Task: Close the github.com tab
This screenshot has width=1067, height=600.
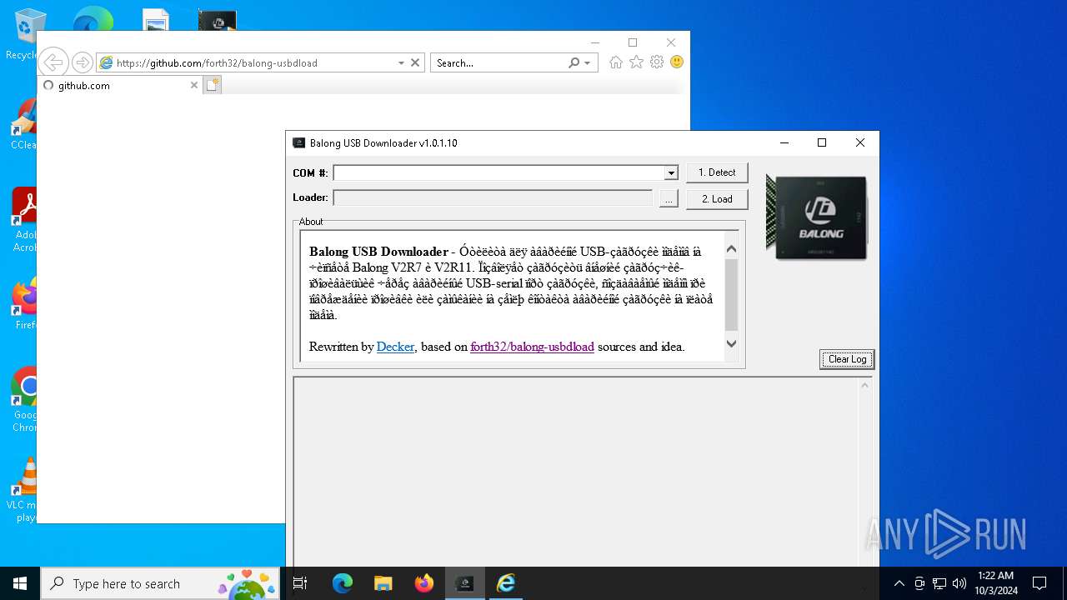Action: pyautogui.click(x=194, y=85)
